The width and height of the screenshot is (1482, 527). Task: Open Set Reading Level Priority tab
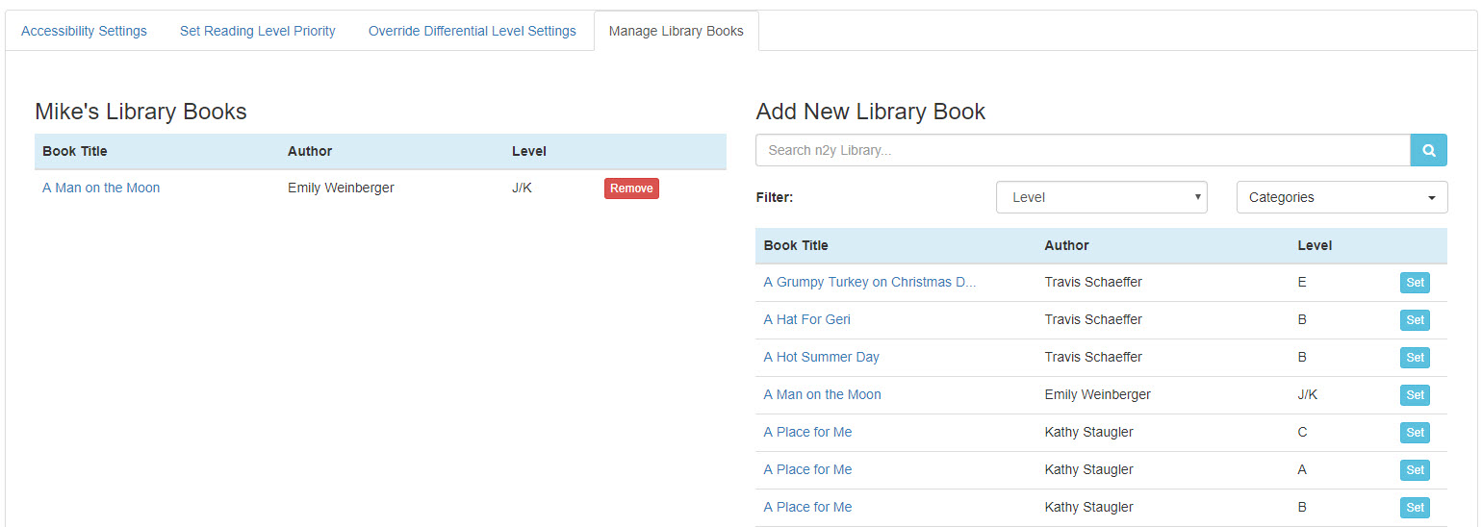(258, 31)
